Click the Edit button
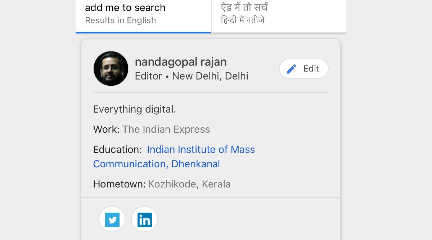 (304, 68)
